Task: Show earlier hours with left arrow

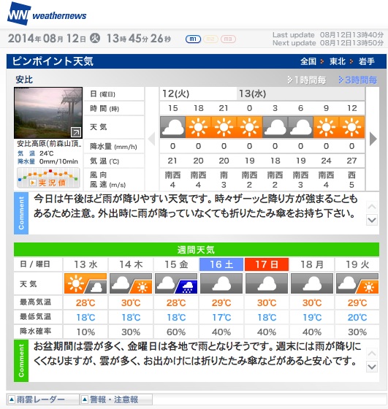Action: [151, 139]
